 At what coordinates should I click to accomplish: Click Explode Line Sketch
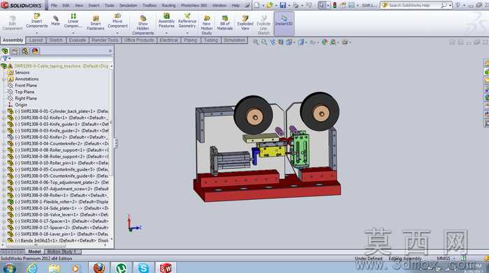[263, 25]
